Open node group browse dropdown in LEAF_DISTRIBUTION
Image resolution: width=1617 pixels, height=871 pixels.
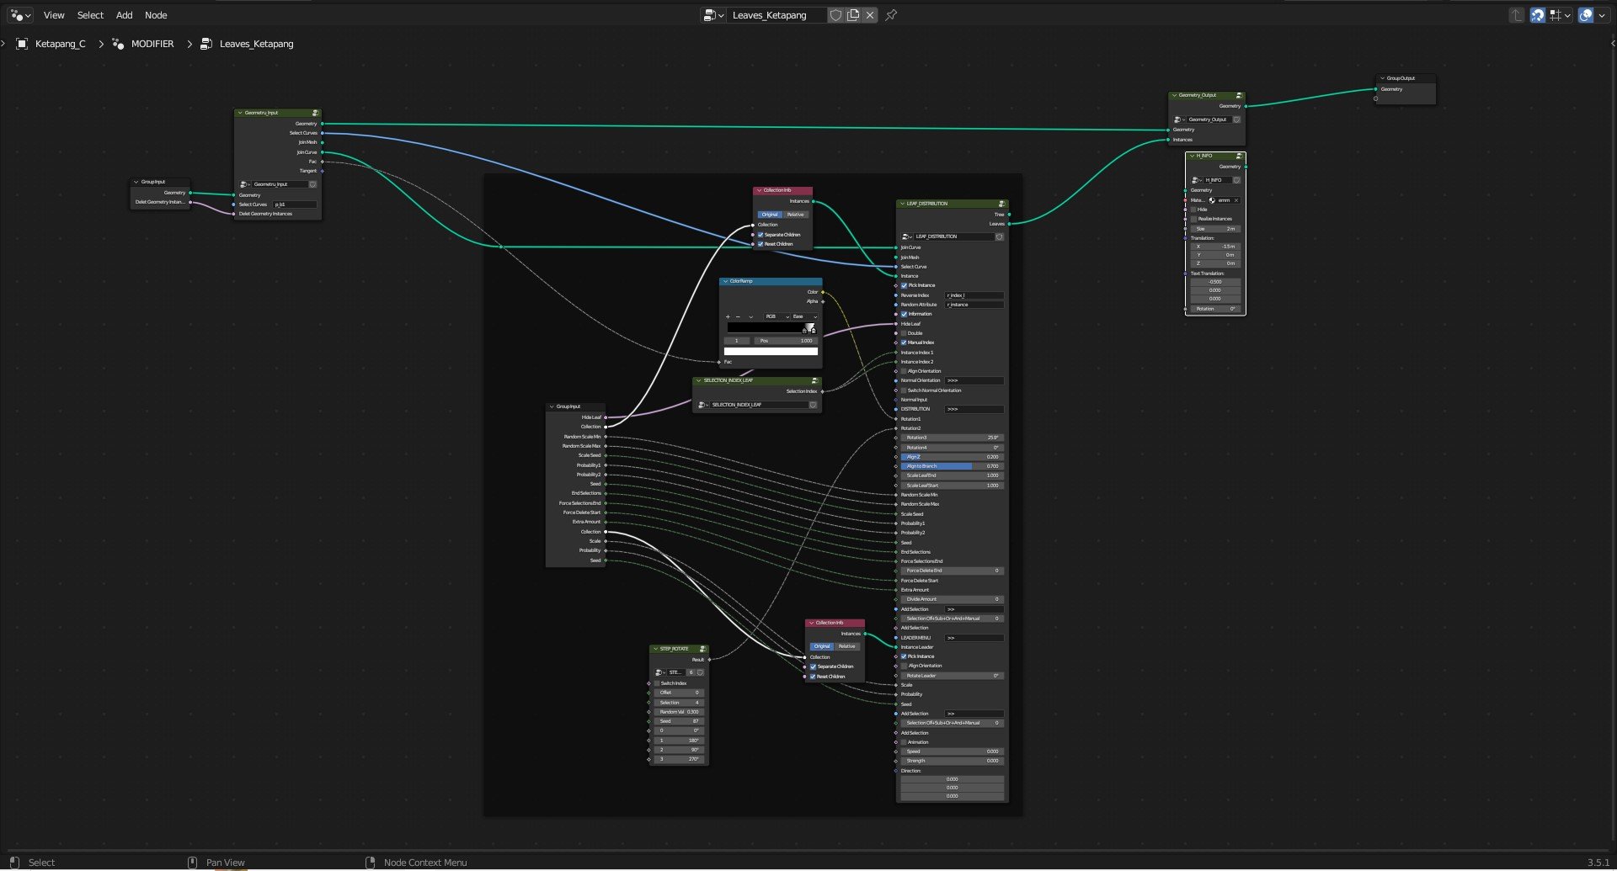907,236
